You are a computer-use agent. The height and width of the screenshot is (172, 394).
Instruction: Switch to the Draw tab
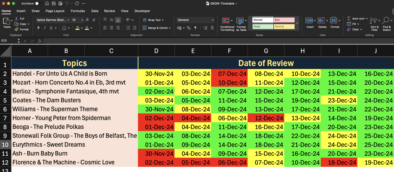(36, 11)
